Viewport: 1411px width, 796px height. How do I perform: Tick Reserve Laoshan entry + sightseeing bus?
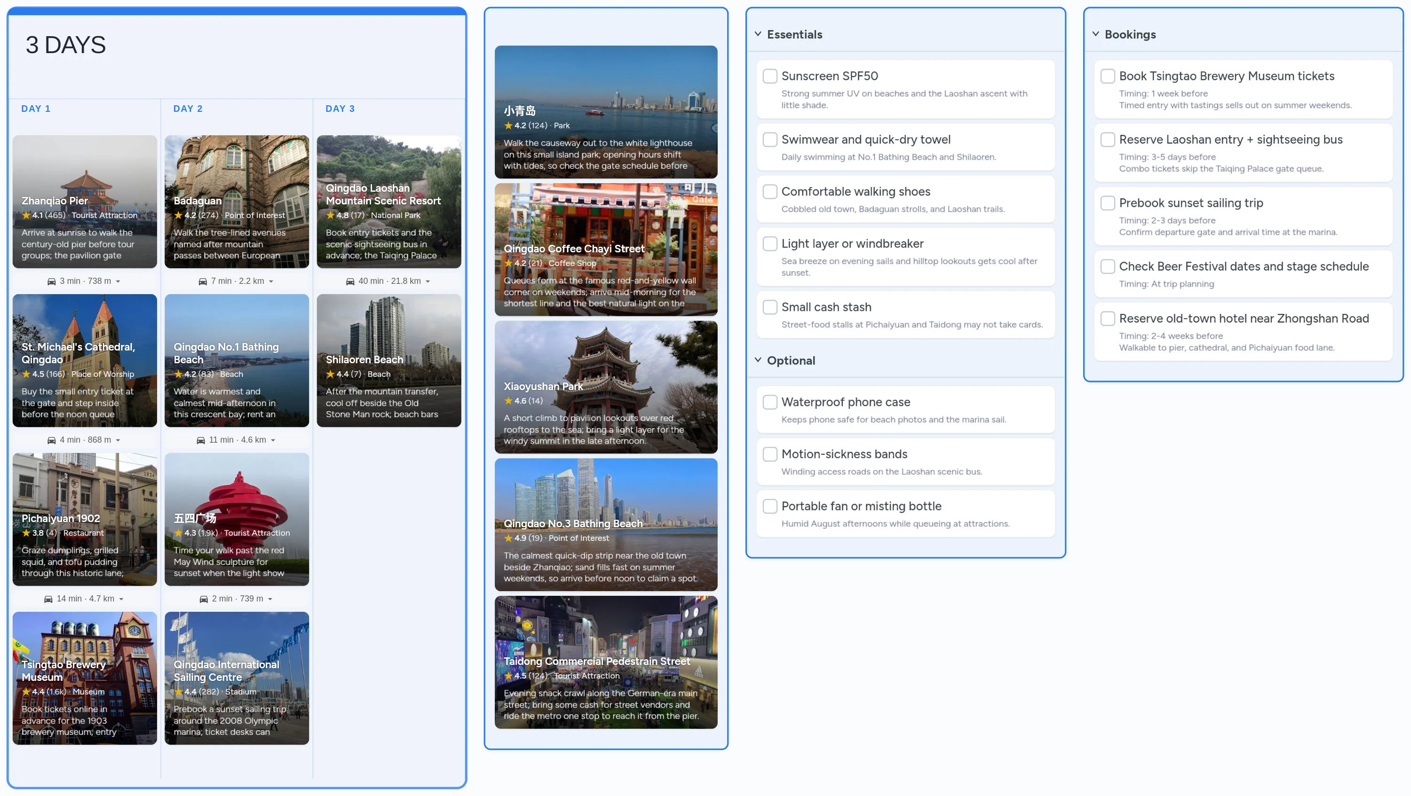(x=1108, y=140)
